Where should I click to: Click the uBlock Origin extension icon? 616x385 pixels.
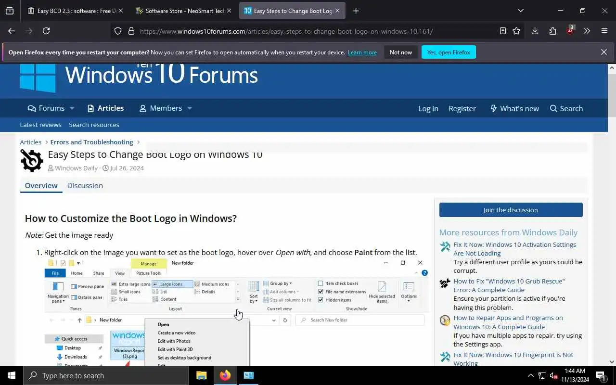(x=570, y=30)
